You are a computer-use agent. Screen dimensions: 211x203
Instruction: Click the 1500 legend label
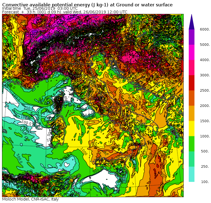[205, 121]
